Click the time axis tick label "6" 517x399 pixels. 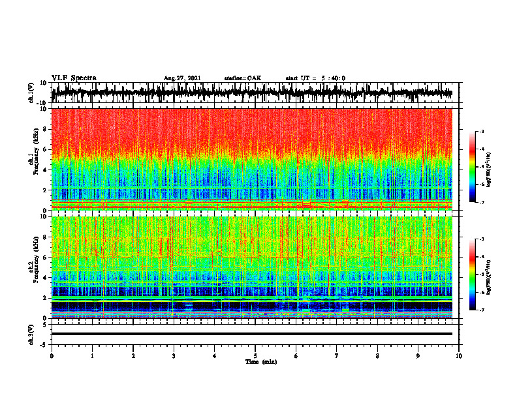(296, 356)
